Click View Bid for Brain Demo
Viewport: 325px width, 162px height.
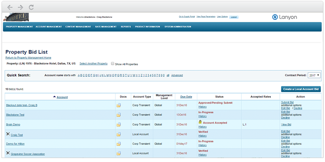pos(287,125)
